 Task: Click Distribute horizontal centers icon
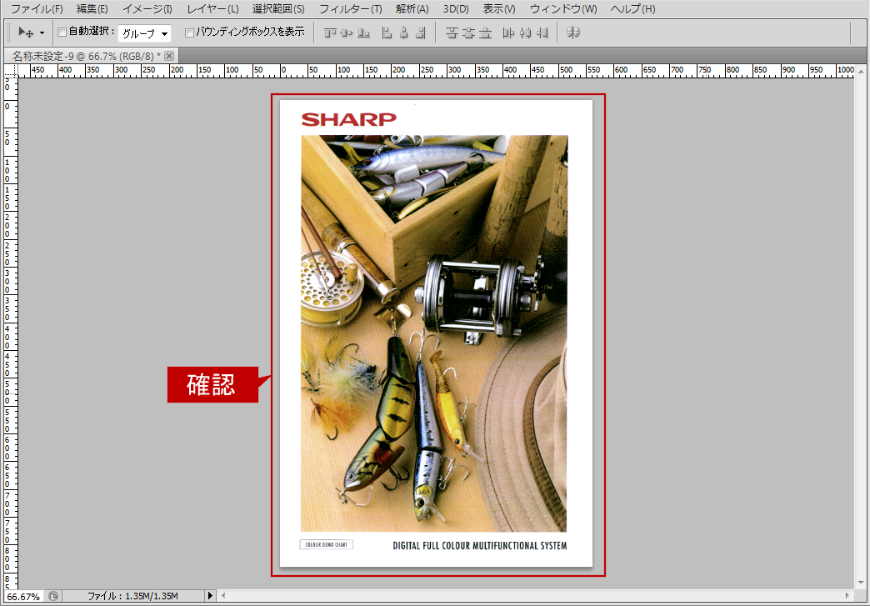click(x=526, y=33)
